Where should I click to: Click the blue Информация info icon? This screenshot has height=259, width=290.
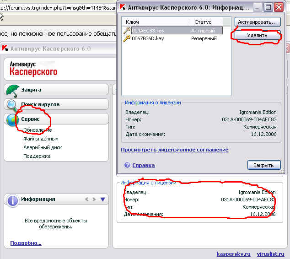coord(13,200)
